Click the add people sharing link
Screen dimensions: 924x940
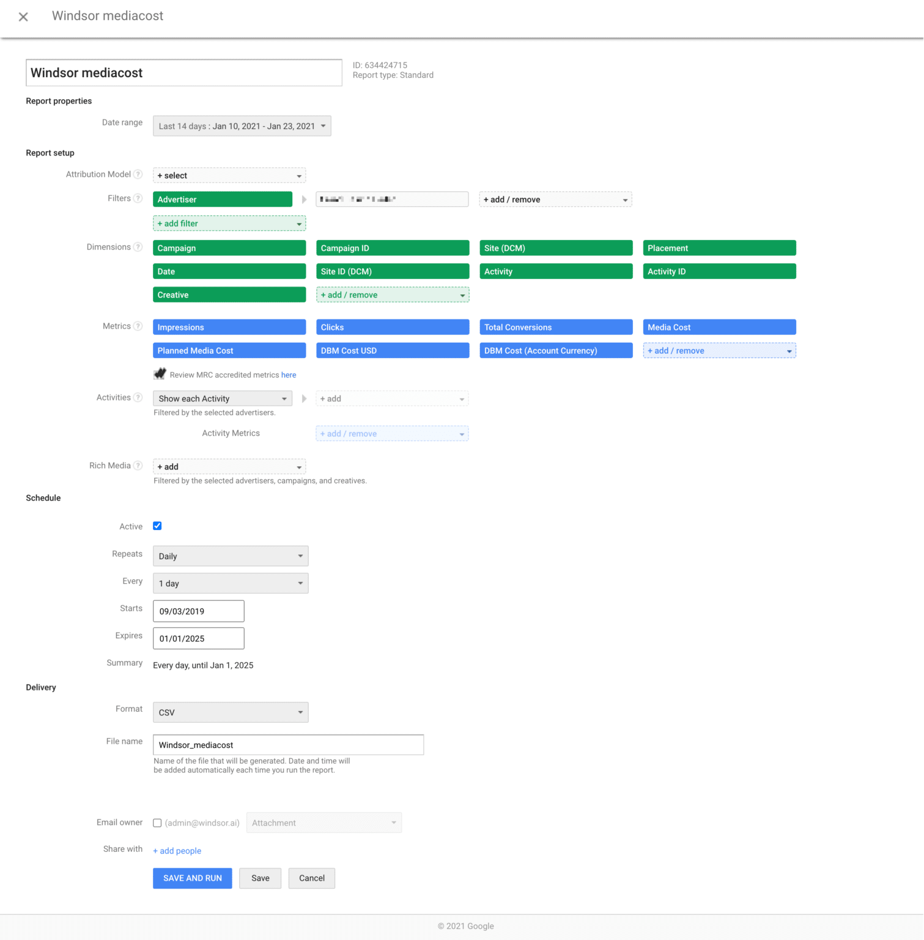(177, 851)
